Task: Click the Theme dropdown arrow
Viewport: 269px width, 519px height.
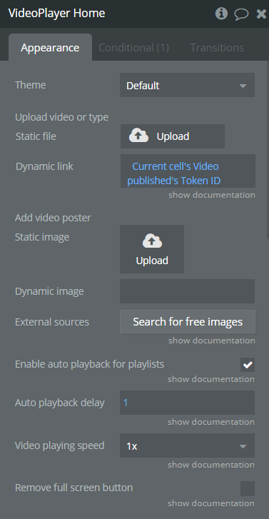Action: coord(243,86)
